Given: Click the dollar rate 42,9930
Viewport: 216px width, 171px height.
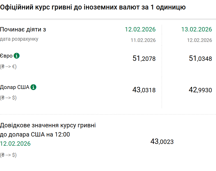Looking at the screenshot, I should click(x=200, y=90).
